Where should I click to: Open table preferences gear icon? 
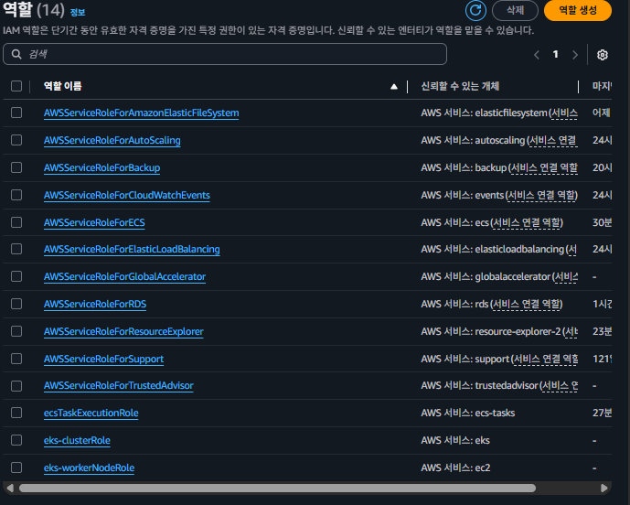click(x=602, y=55)
